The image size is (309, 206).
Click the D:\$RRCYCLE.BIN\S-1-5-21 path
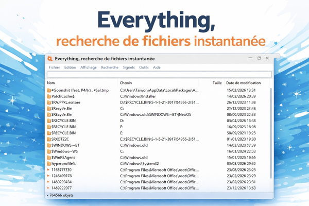click(x=159, y=102)
